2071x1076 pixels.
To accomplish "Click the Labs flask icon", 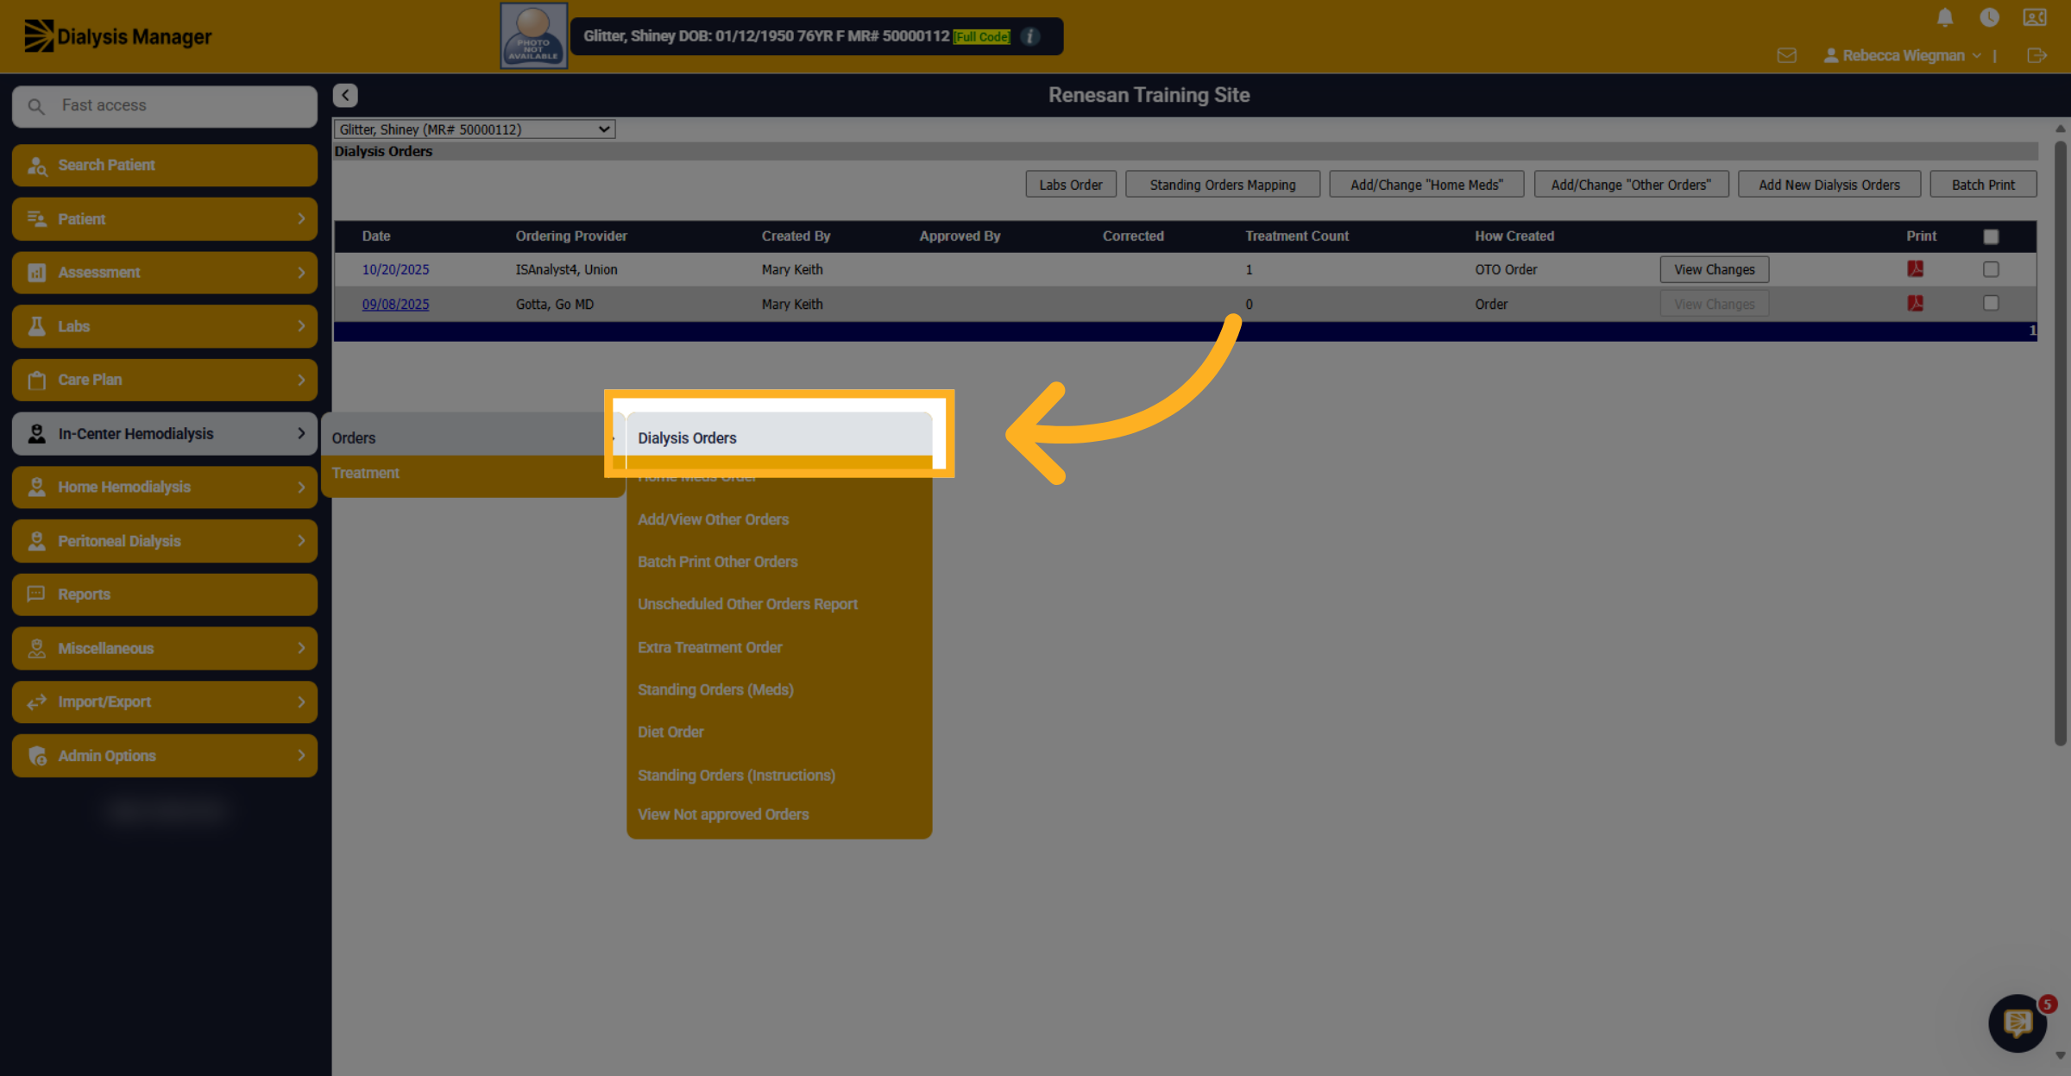I will [x=36, y=326].
